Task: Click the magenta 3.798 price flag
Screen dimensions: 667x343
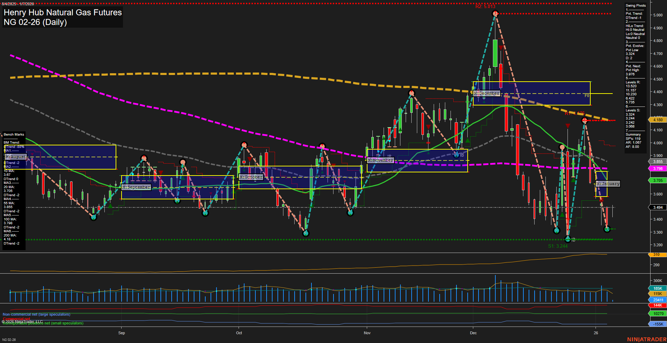Action: [x=657, y=169]
